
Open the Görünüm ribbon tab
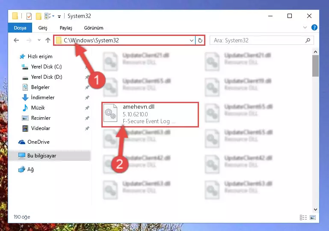(x=94, y=28)
